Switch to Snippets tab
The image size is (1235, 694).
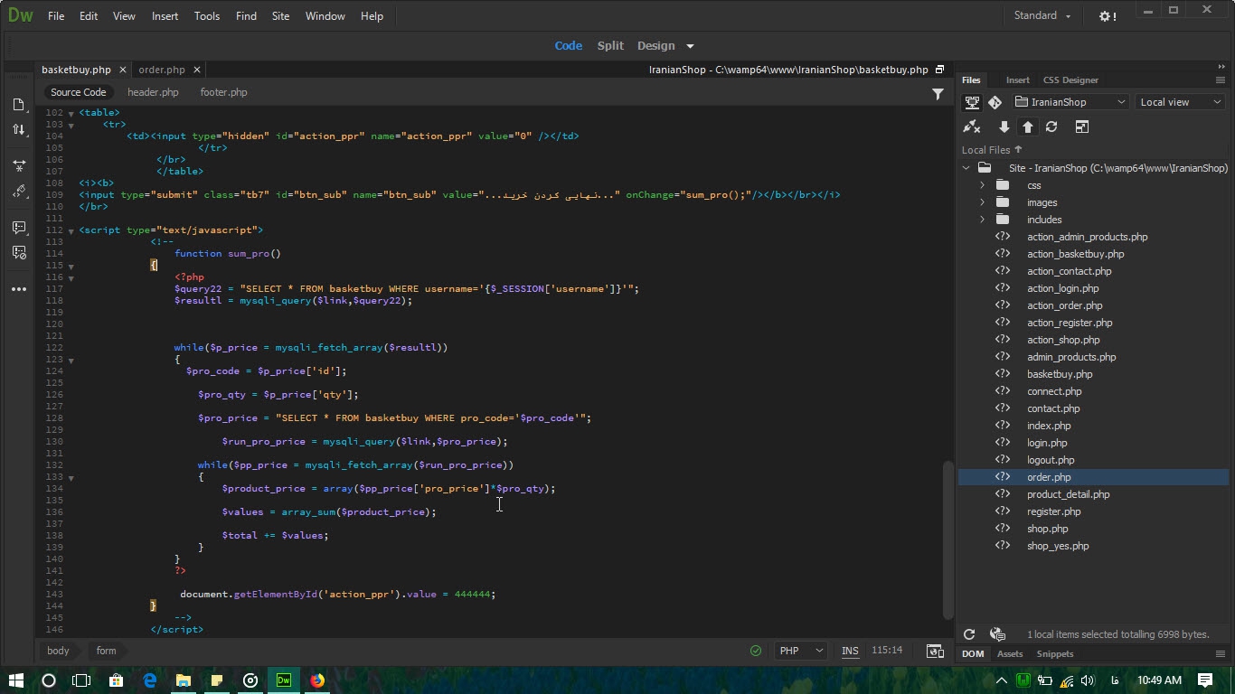click(x=1055, y=653)
